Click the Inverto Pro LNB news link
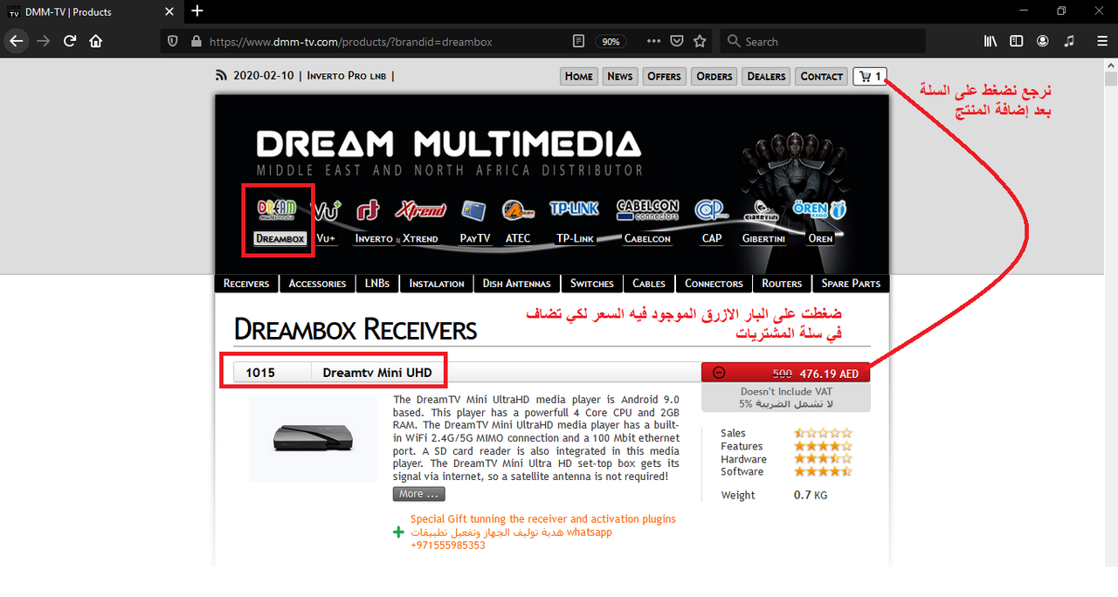Viewport: 1118px width, 597px height. click(x=347, y=76)
